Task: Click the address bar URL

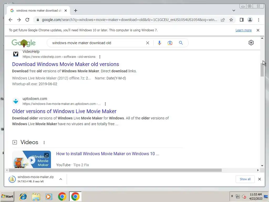Action: (130, 20)
